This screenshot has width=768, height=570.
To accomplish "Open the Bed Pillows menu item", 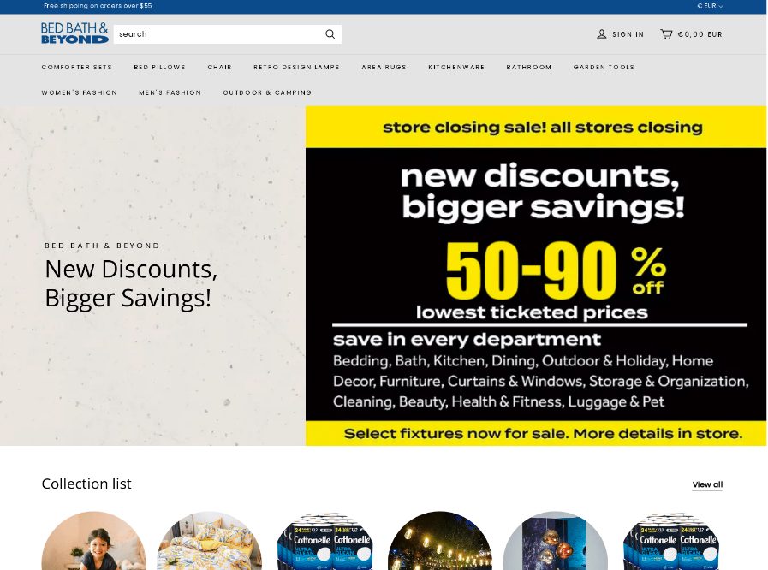I will [159, 67].
